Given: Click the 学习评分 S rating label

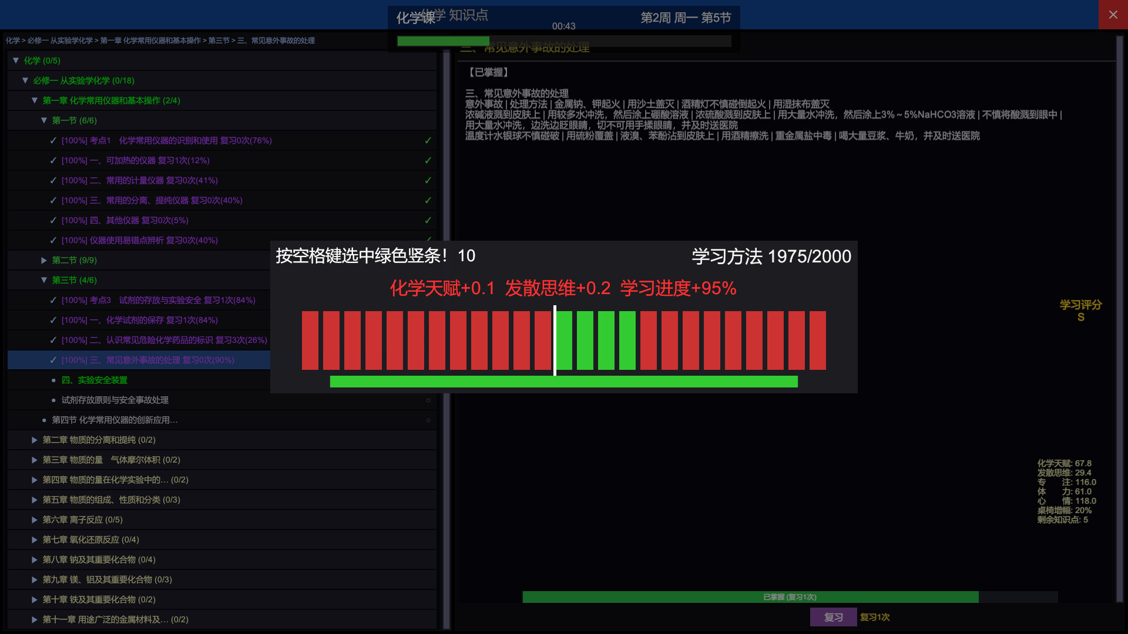Looking at the screenshot, I should point(1080,311).
